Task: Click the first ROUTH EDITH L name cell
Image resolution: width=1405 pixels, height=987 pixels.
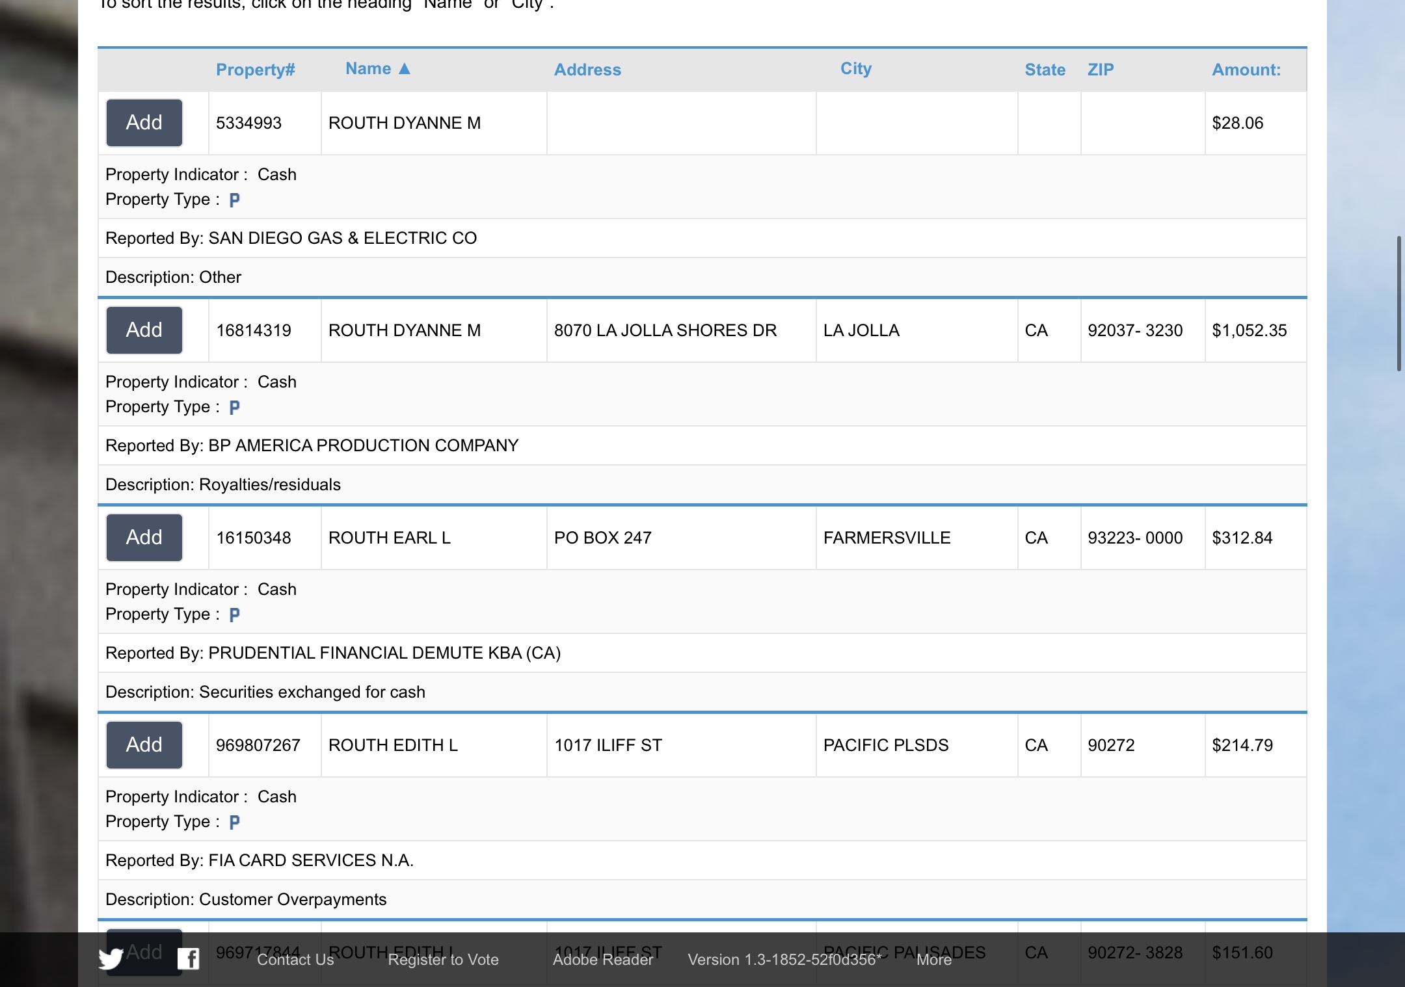Action: point(434,745)
